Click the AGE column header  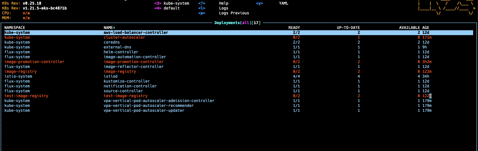coord(426,28)
